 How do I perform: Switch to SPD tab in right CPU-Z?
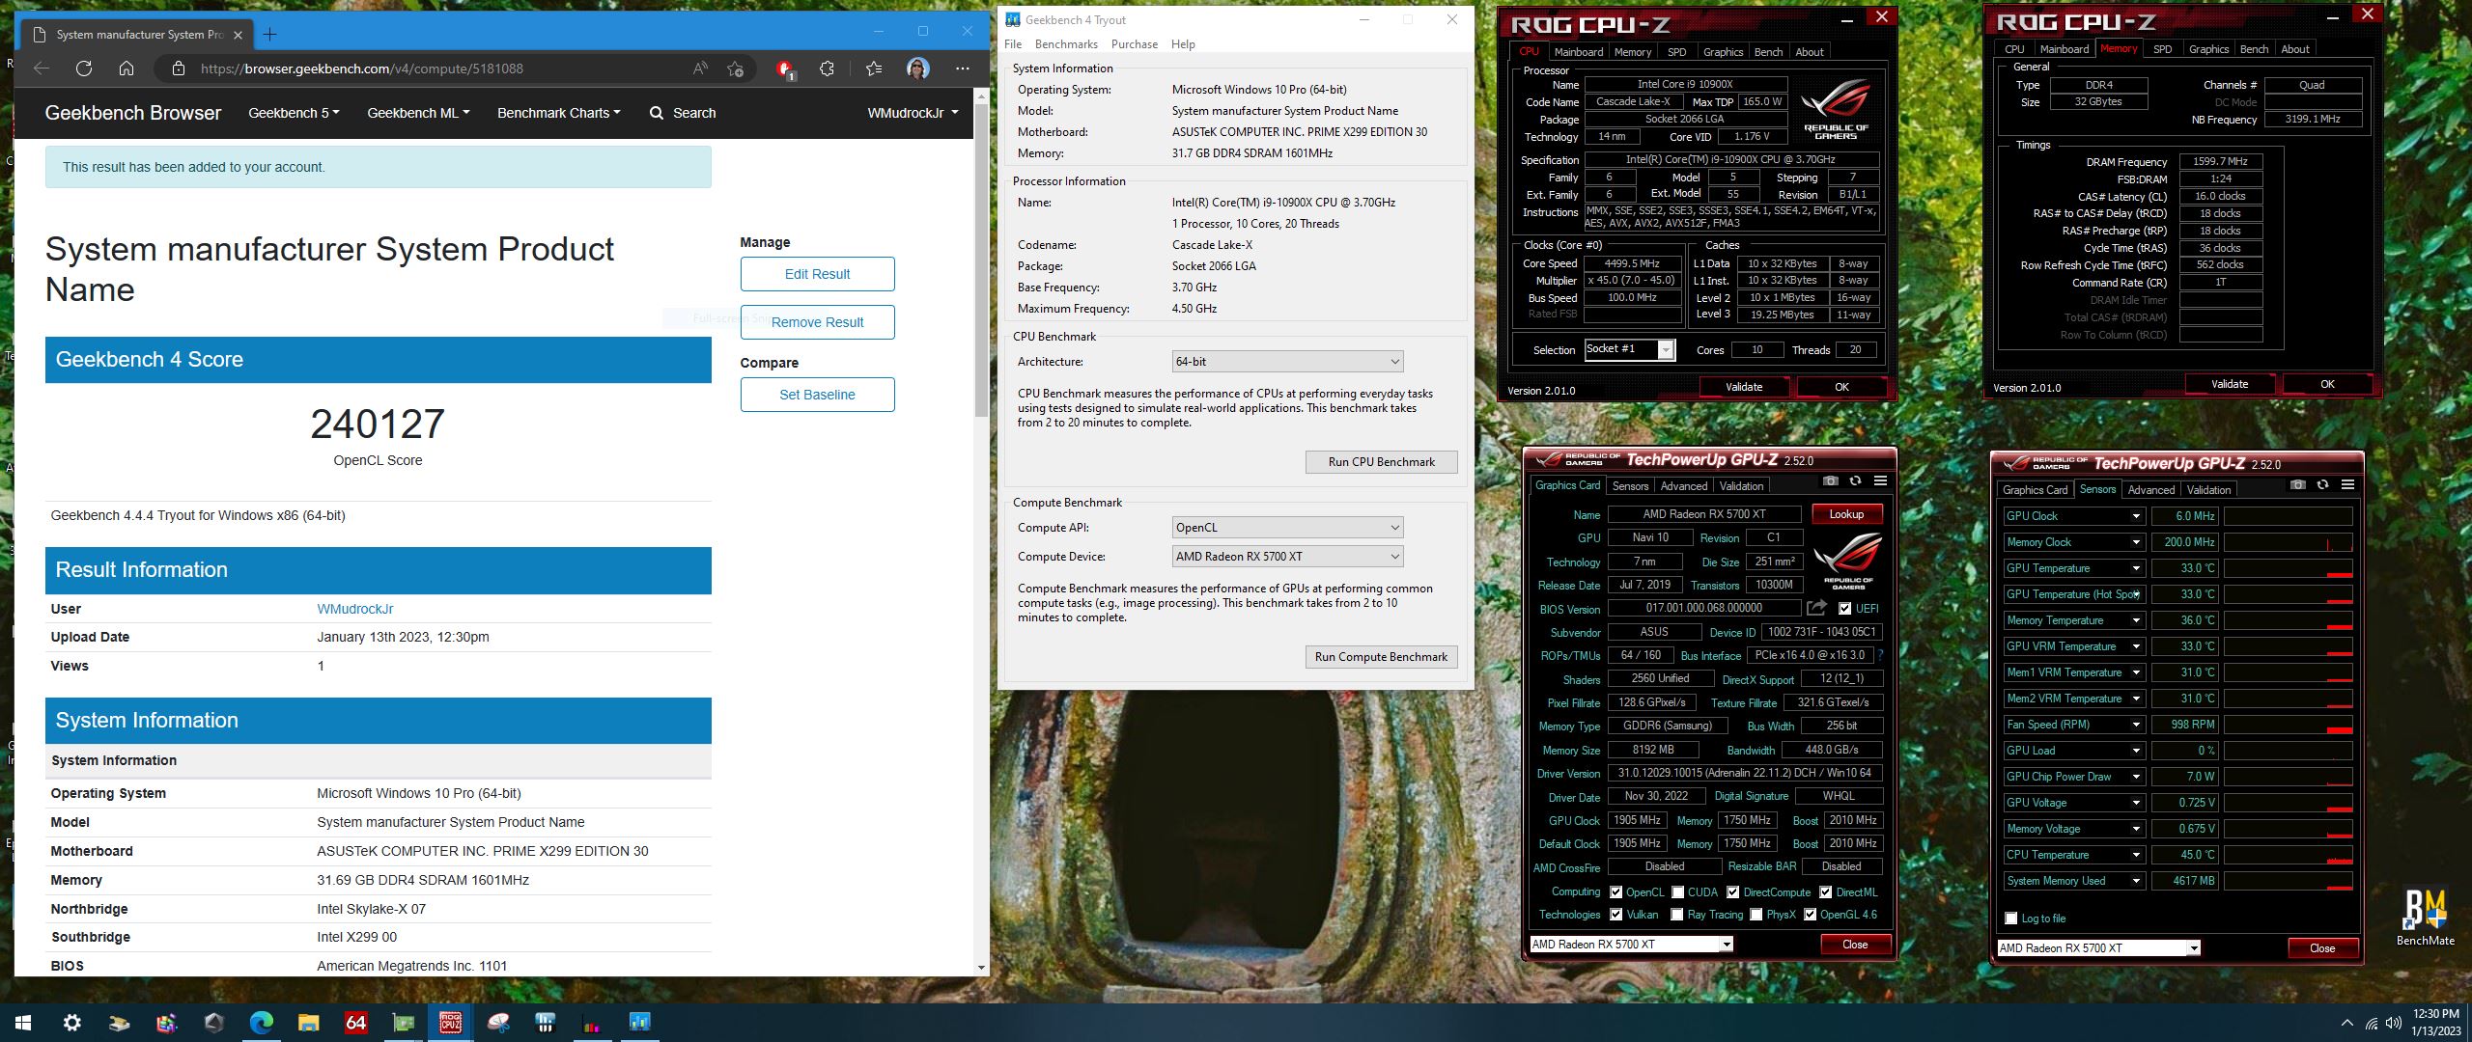2163,49
